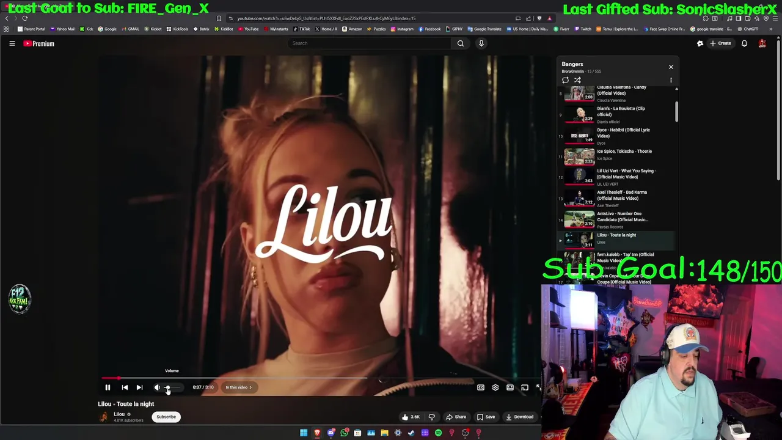Open the Create menu
Viewport: 782px width, 440px height.
(720, 43)
